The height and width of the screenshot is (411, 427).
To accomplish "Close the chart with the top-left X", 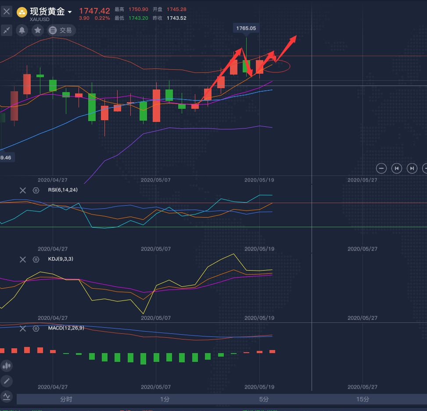I will tap(7, 12).
